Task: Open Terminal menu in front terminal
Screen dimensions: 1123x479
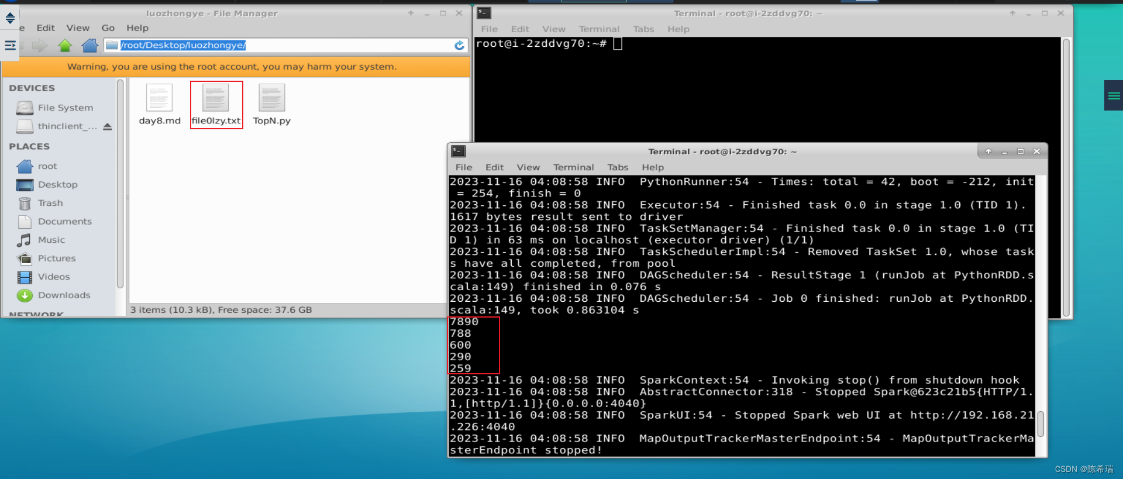Action: [x=573, y=167]
